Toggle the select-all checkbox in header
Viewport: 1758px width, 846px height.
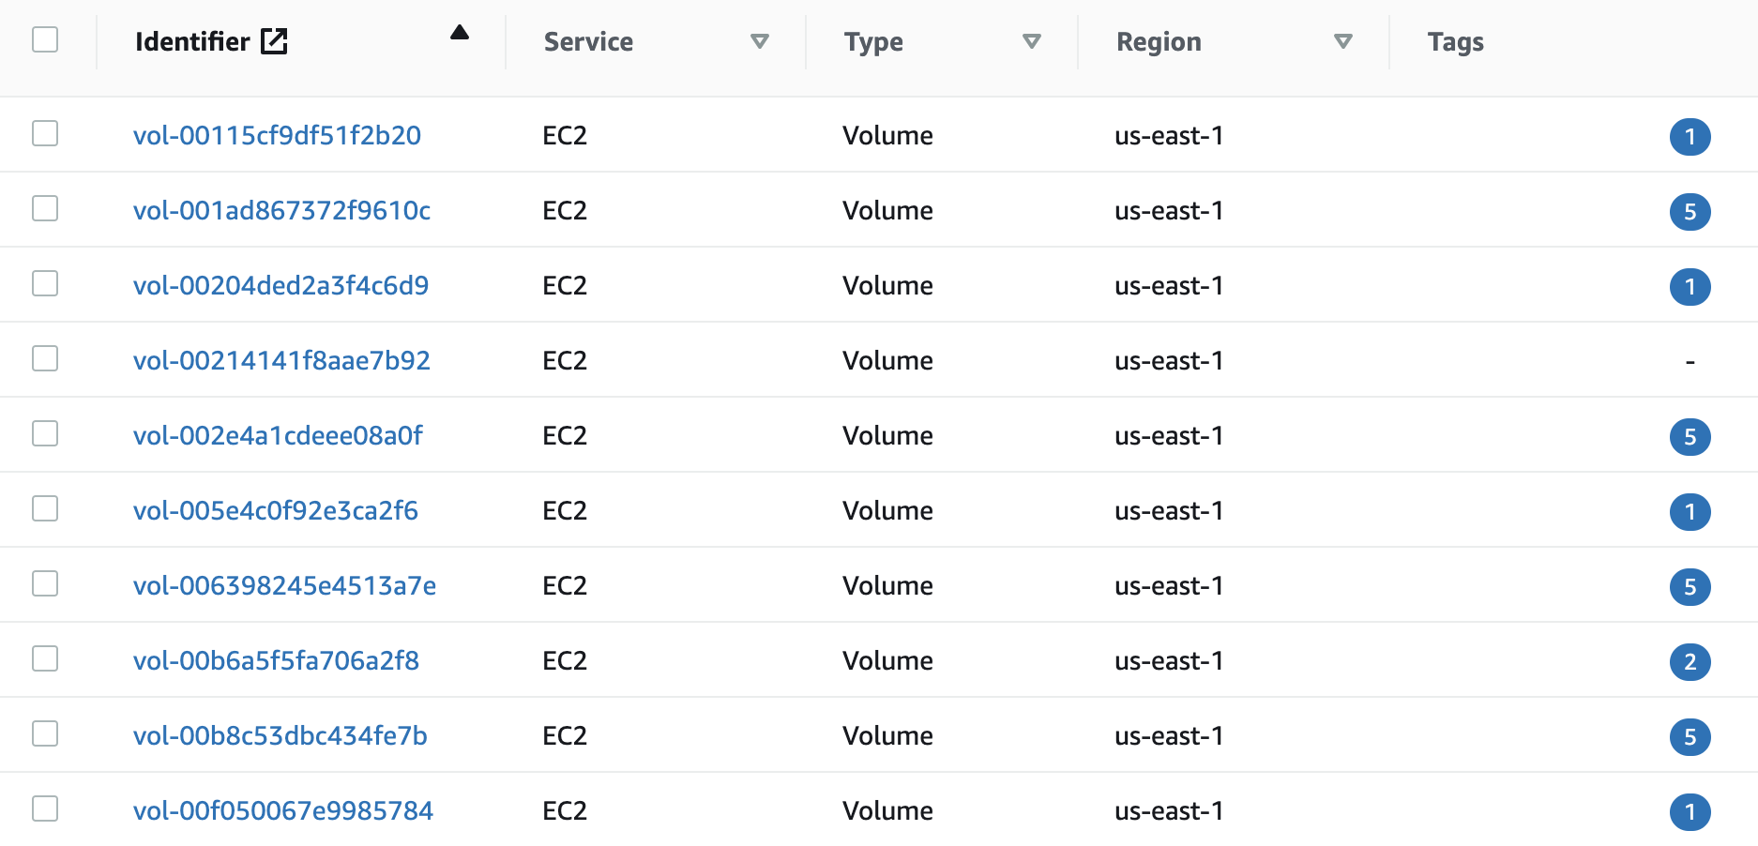click(x=45, y=39)
